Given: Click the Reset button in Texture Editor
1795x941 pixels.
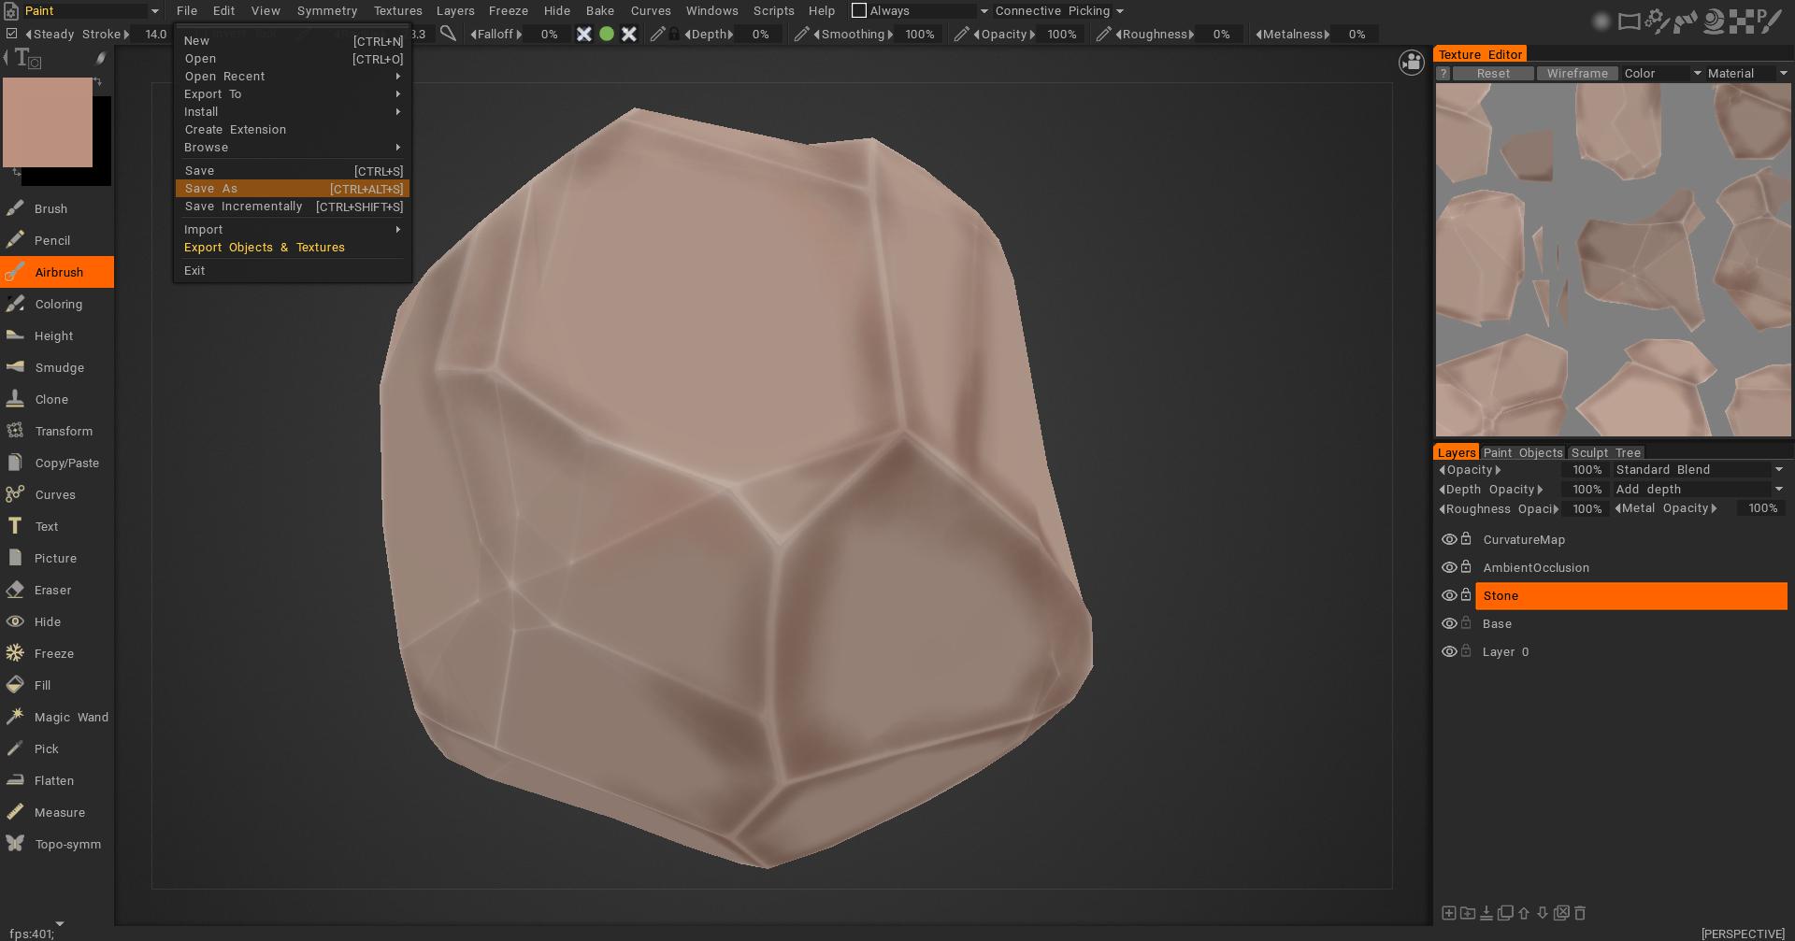Looking at the screenshot, I should (1493, 73).
